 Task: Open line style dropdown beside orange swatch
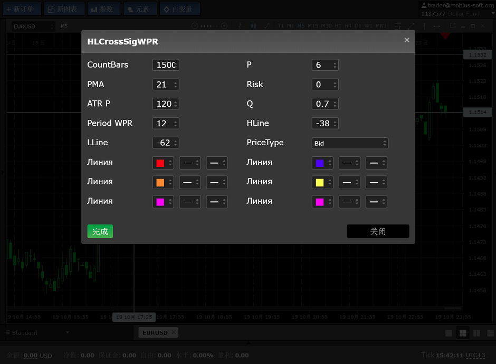tap(190, 182)
